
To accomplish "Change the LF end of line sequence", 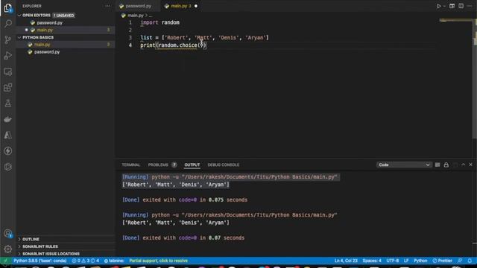I will (x=406, y=261).
